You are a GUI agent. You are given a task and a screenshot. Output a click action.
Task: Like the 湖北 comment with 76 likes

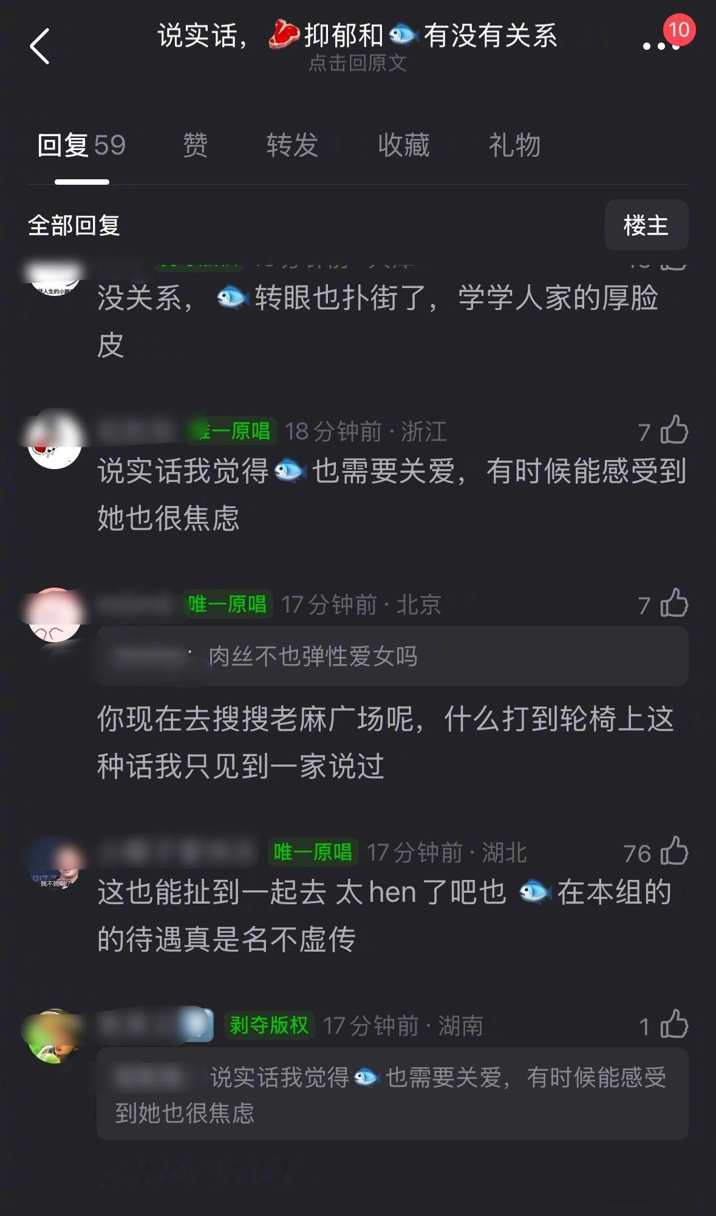(x=674, y=851)
